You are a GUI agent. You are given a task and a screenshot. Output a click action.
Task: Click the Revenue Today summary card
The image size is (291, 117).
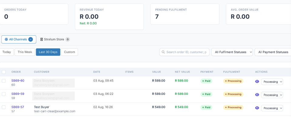tap(109, 16)
